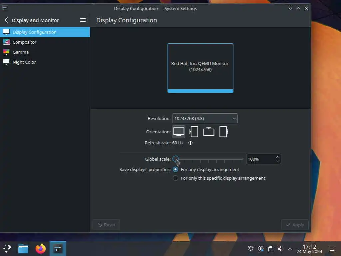Click the Show Desktop icon

[x=332, y=248]
